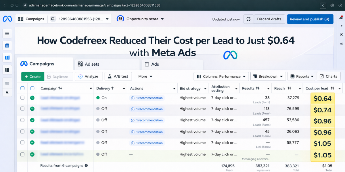Screen dimensions: 345x172
Task: Expand the Columns: Performance dropdown
Action: [221, 77]
